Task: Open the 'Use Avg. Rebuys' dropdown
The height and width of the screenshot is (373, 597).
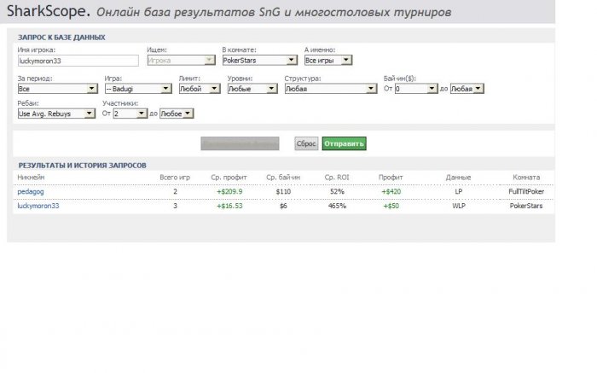Action: pyautogui.click(x=56, y=114)
